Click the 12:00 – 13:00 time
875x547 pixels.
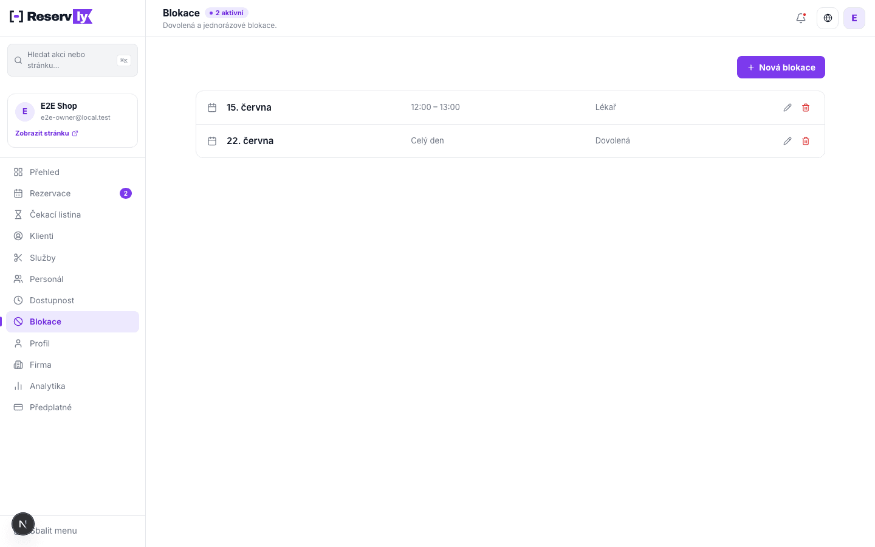(x=435, y=107)
